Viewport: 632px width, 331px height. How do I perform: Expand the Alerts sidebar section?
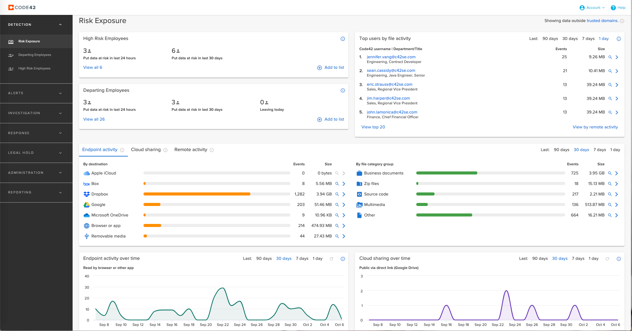(36, 93)
